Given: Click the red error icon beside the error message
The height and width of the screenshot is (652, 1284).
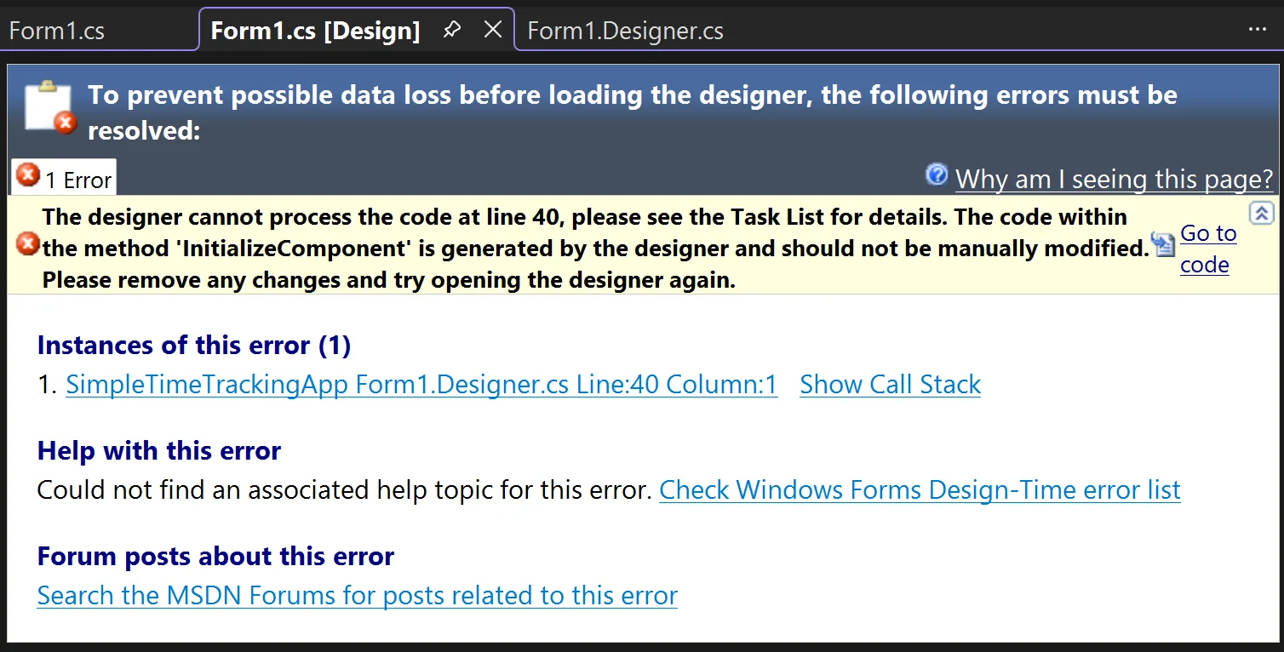Looking at the screenshot, I should coord(26,245).
